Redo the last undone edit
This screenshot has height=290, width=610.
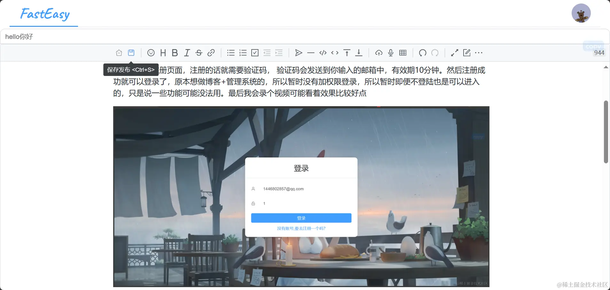point(435,53)
